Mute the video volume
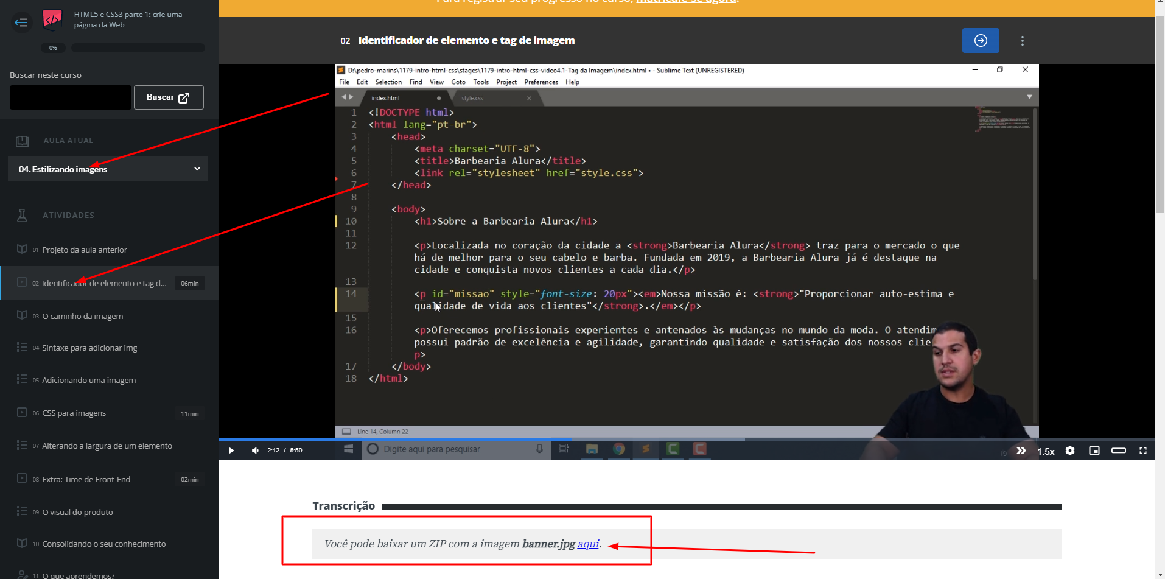Viewport: 1165px width, 579px height. pos(255,451)
